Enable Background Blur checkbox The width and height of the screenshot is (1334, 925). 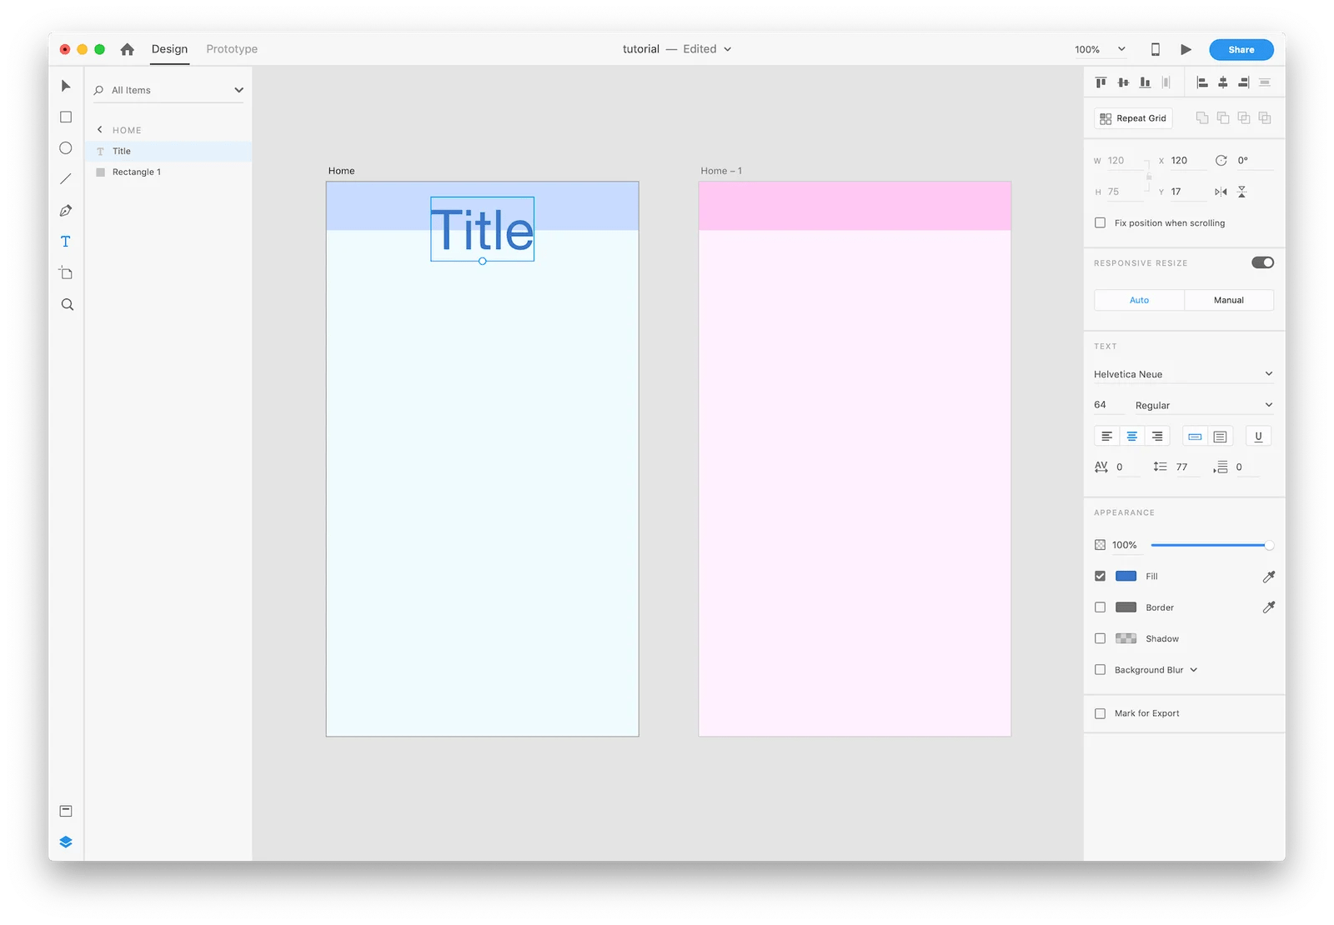[1101, 670]
